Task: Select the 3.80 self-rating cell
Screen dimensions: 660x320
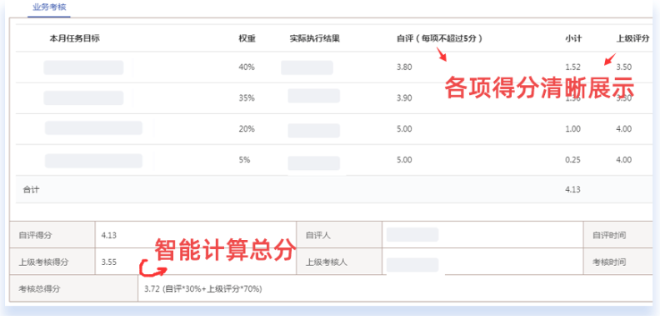Action: [404, 67]
